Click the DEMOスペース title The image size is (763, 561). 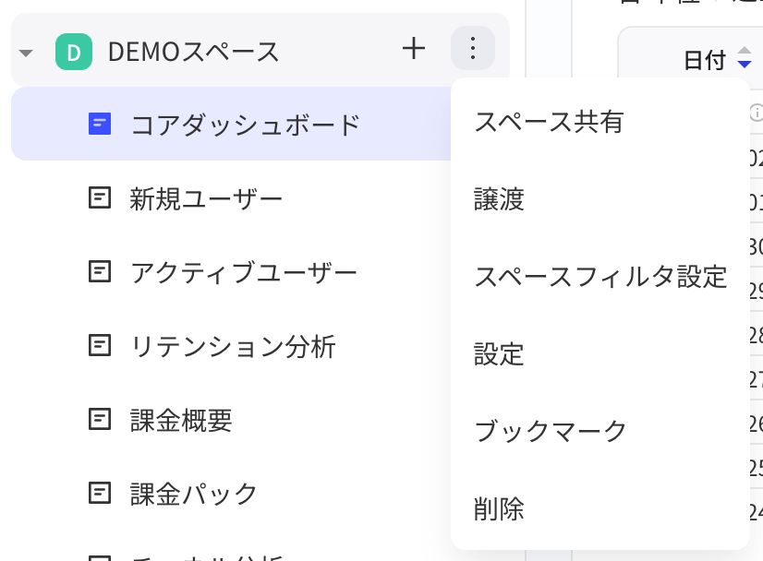[x=194, y=52]
